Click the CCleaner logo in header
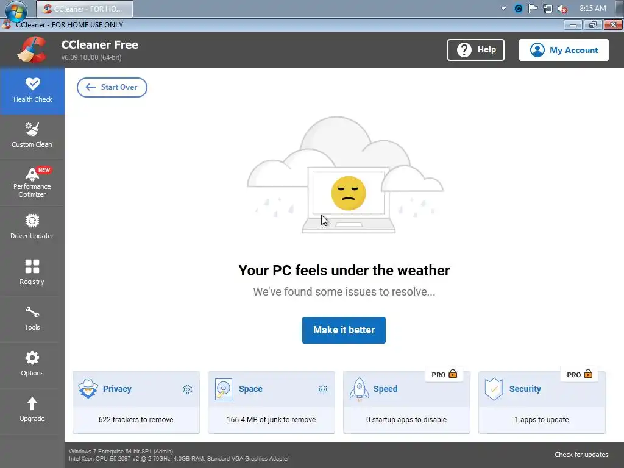Viewport: 624px width, 468px height. click(x=32, y=50)
